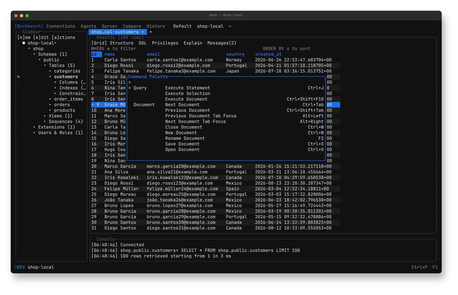Expand the Sequences (4) node arrow
The height and width of the screenshot is (295, 458).
(45, 122)
